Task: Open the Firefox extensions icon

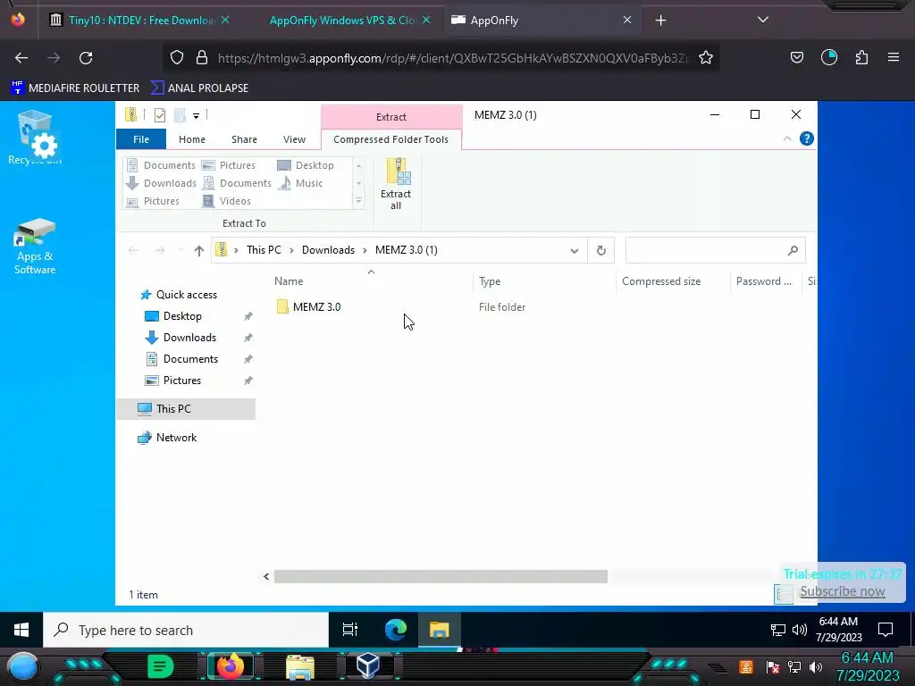Action: coord(861,57)
